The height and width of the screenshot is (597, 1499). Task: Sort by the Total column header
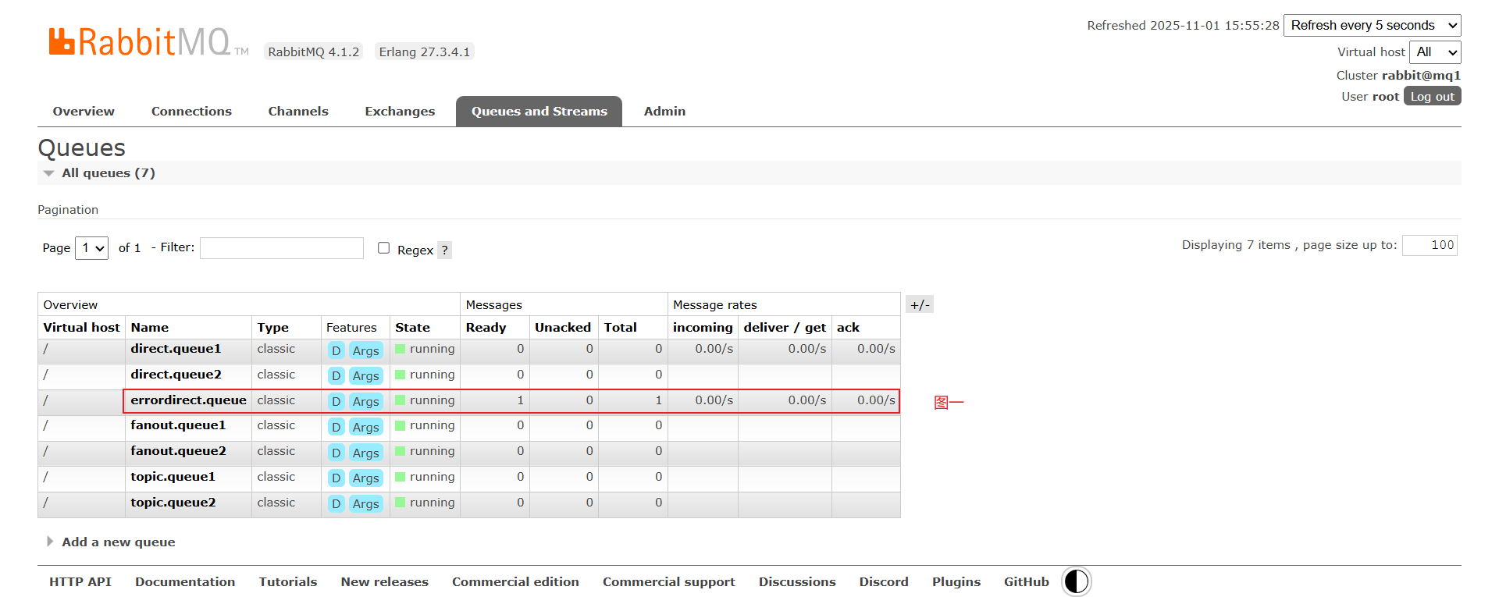pyautogui.click(x=621, y=328)
